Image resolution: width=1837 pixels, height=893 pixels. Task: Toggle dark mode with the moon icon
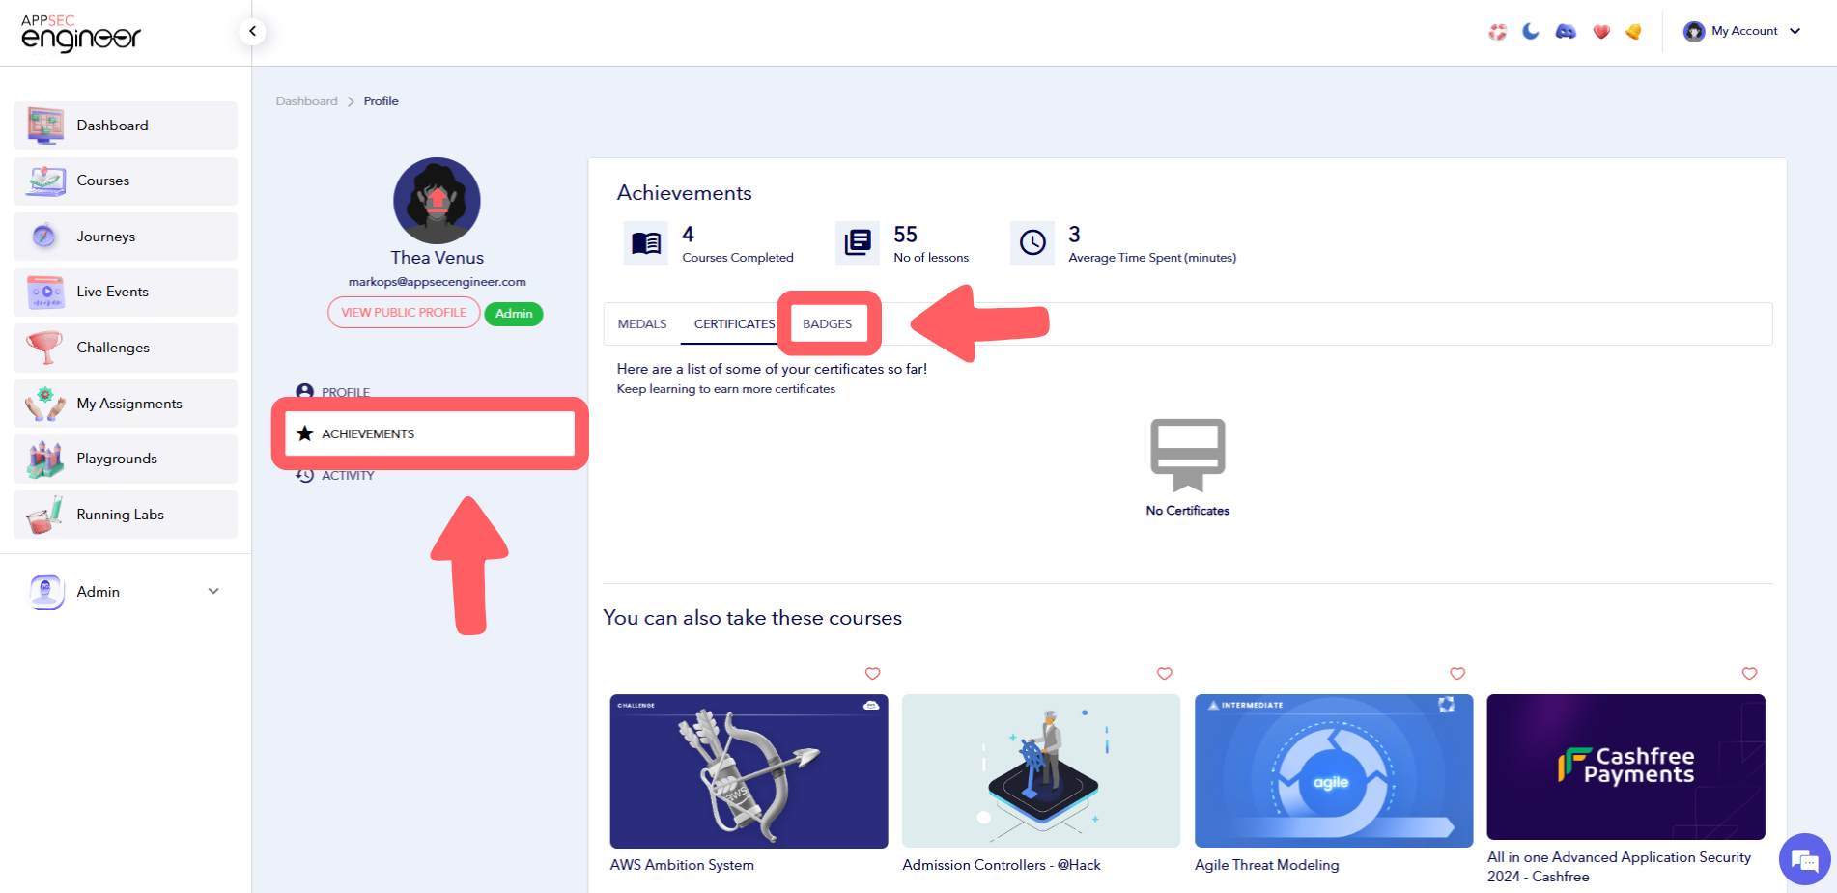click(1530, 31)
